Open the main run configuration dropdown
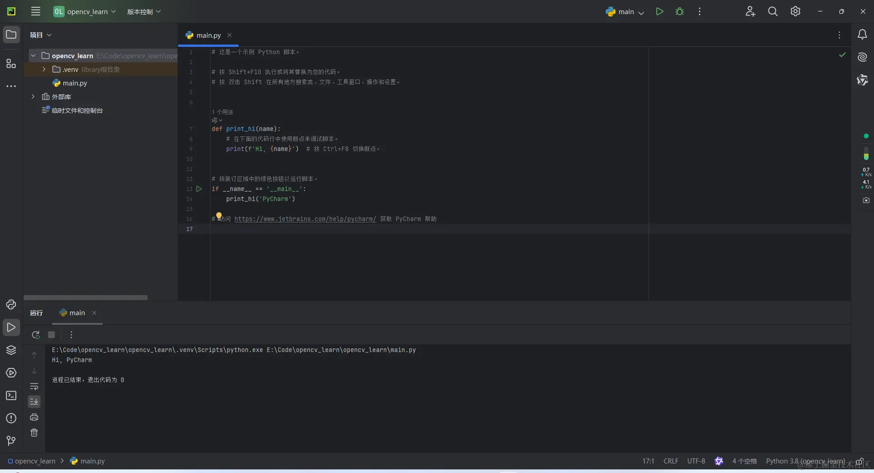The width and height of the screenshot is (874, 473). [625, 12]
